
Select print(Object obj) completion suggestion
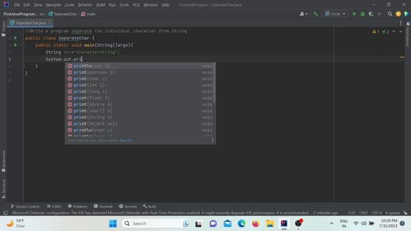coord(140,124)
